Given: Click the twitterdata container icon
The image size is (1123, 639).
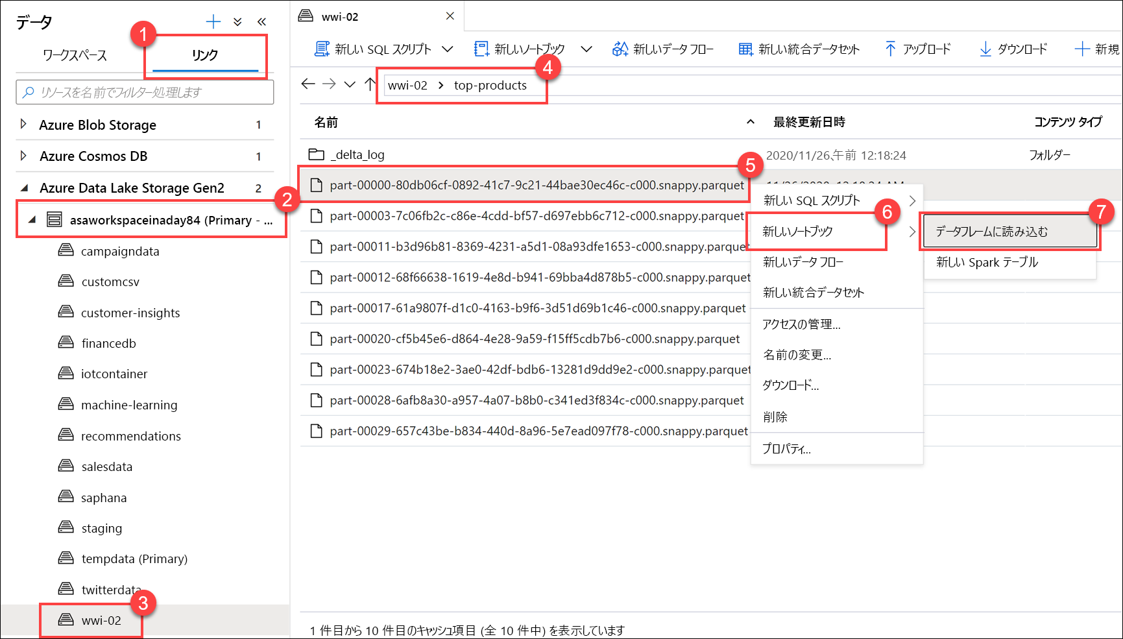Looking at the screenshot, I should [66, 588].
